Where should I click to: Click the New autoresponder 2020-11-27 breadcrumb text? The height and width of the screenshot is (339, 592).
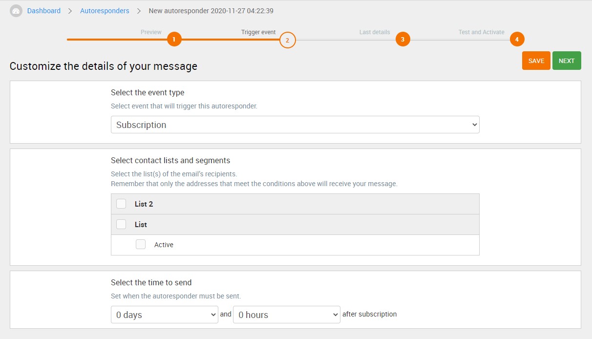pos(211,11)
